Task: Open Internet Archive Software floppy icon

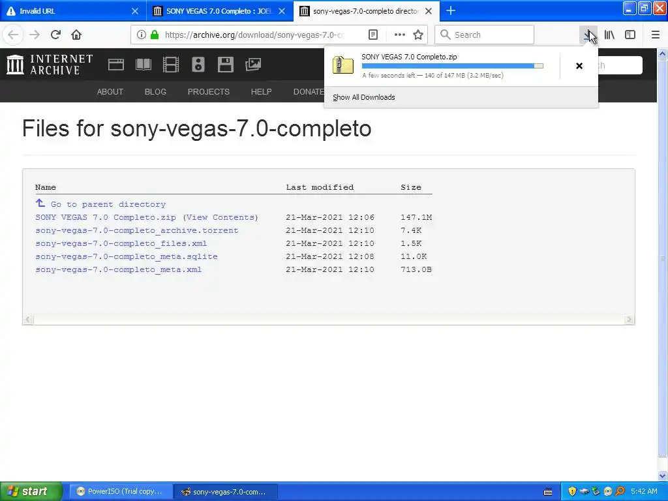Action: coord(225,65)
